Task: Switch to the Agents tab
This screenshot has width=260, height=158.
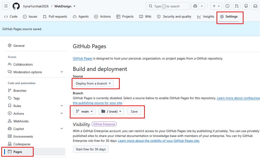Action: (81, 17)
